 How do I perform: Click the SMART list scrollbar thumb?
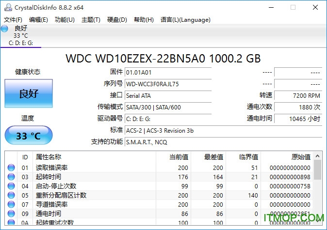coord(318,170)
